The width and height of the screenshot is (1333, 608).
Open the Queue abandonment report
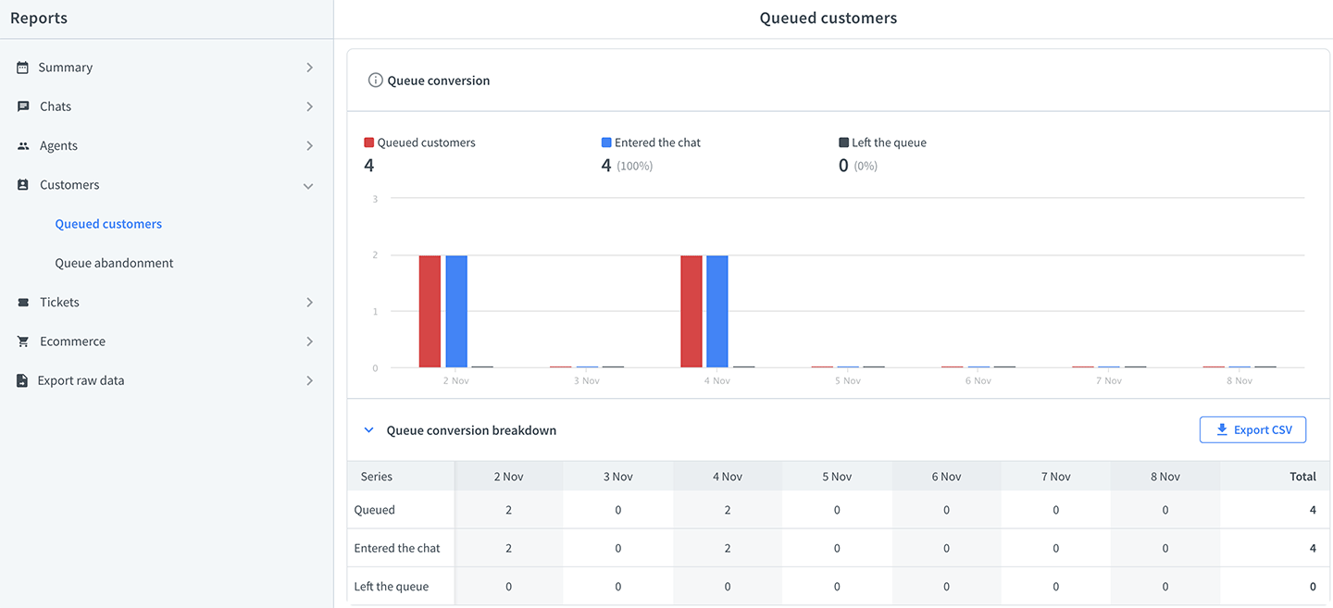coord(114,263)
